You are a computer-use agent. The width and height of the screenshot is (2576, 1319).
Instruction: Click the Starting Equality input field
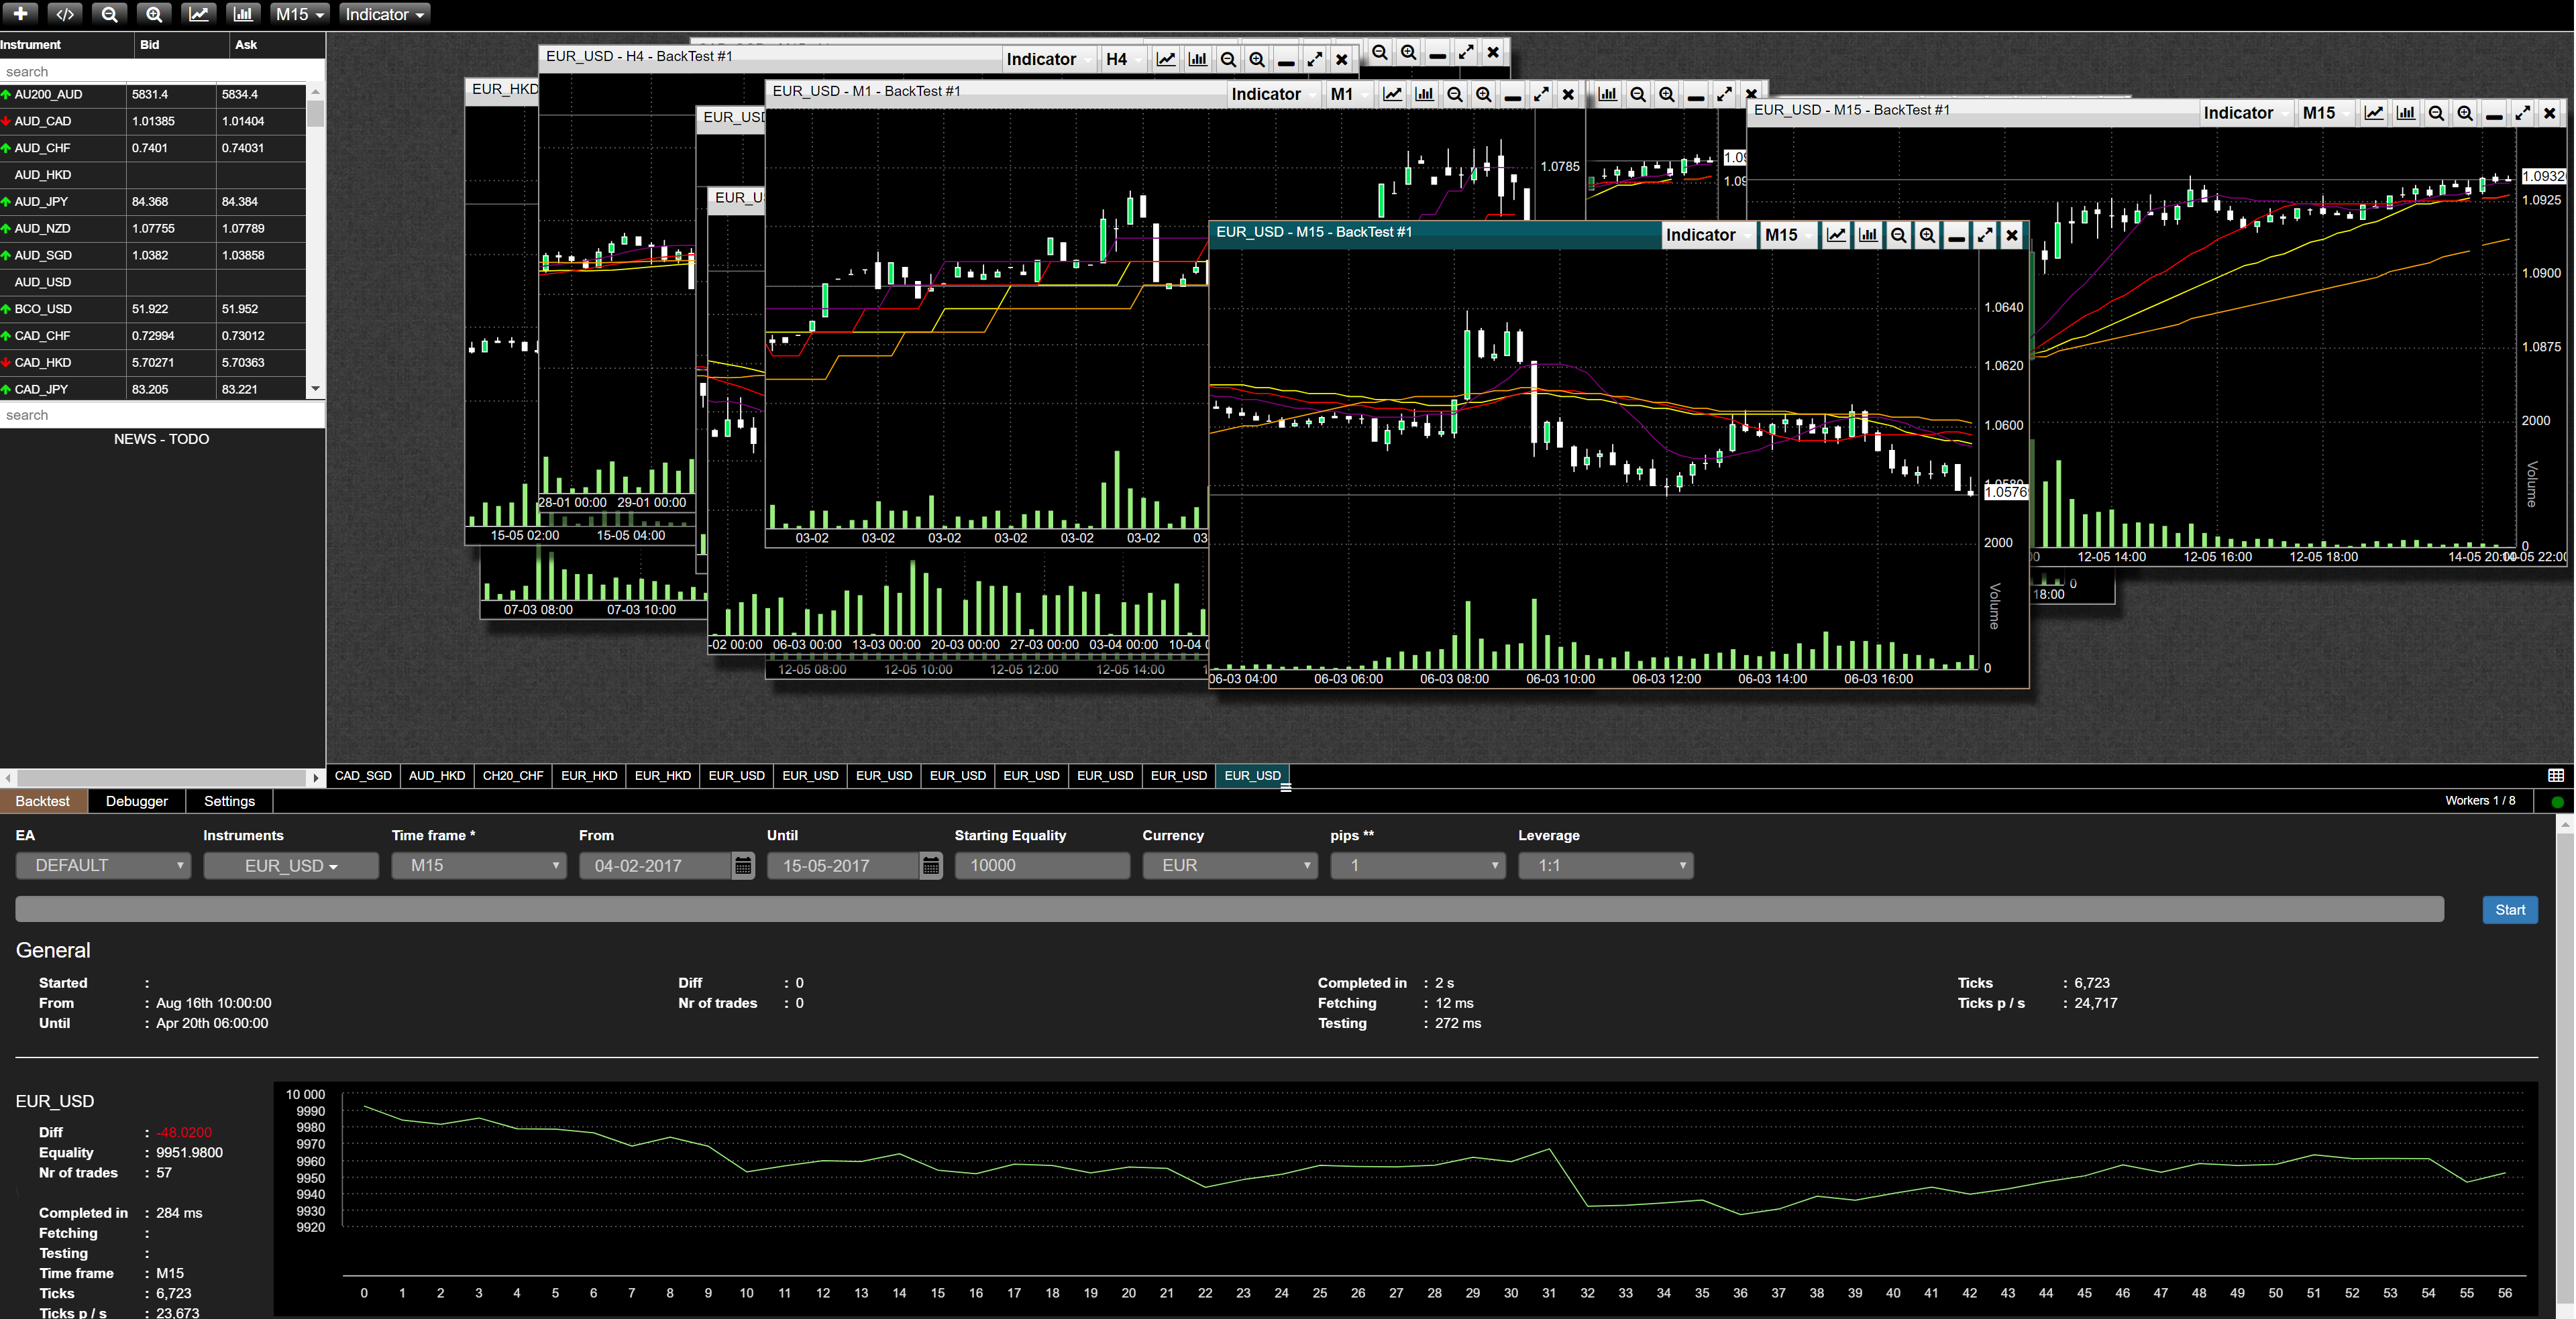1041,865
